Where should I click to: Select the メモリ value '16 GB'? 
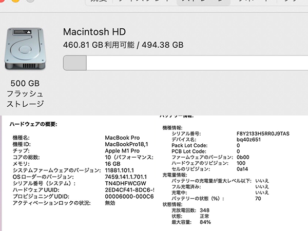click(112, 164)
